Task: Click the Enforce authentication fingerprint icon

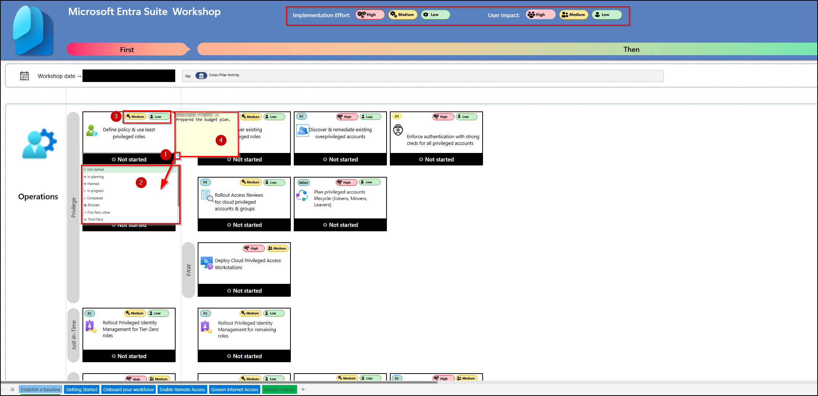Action: click(398, 130)
